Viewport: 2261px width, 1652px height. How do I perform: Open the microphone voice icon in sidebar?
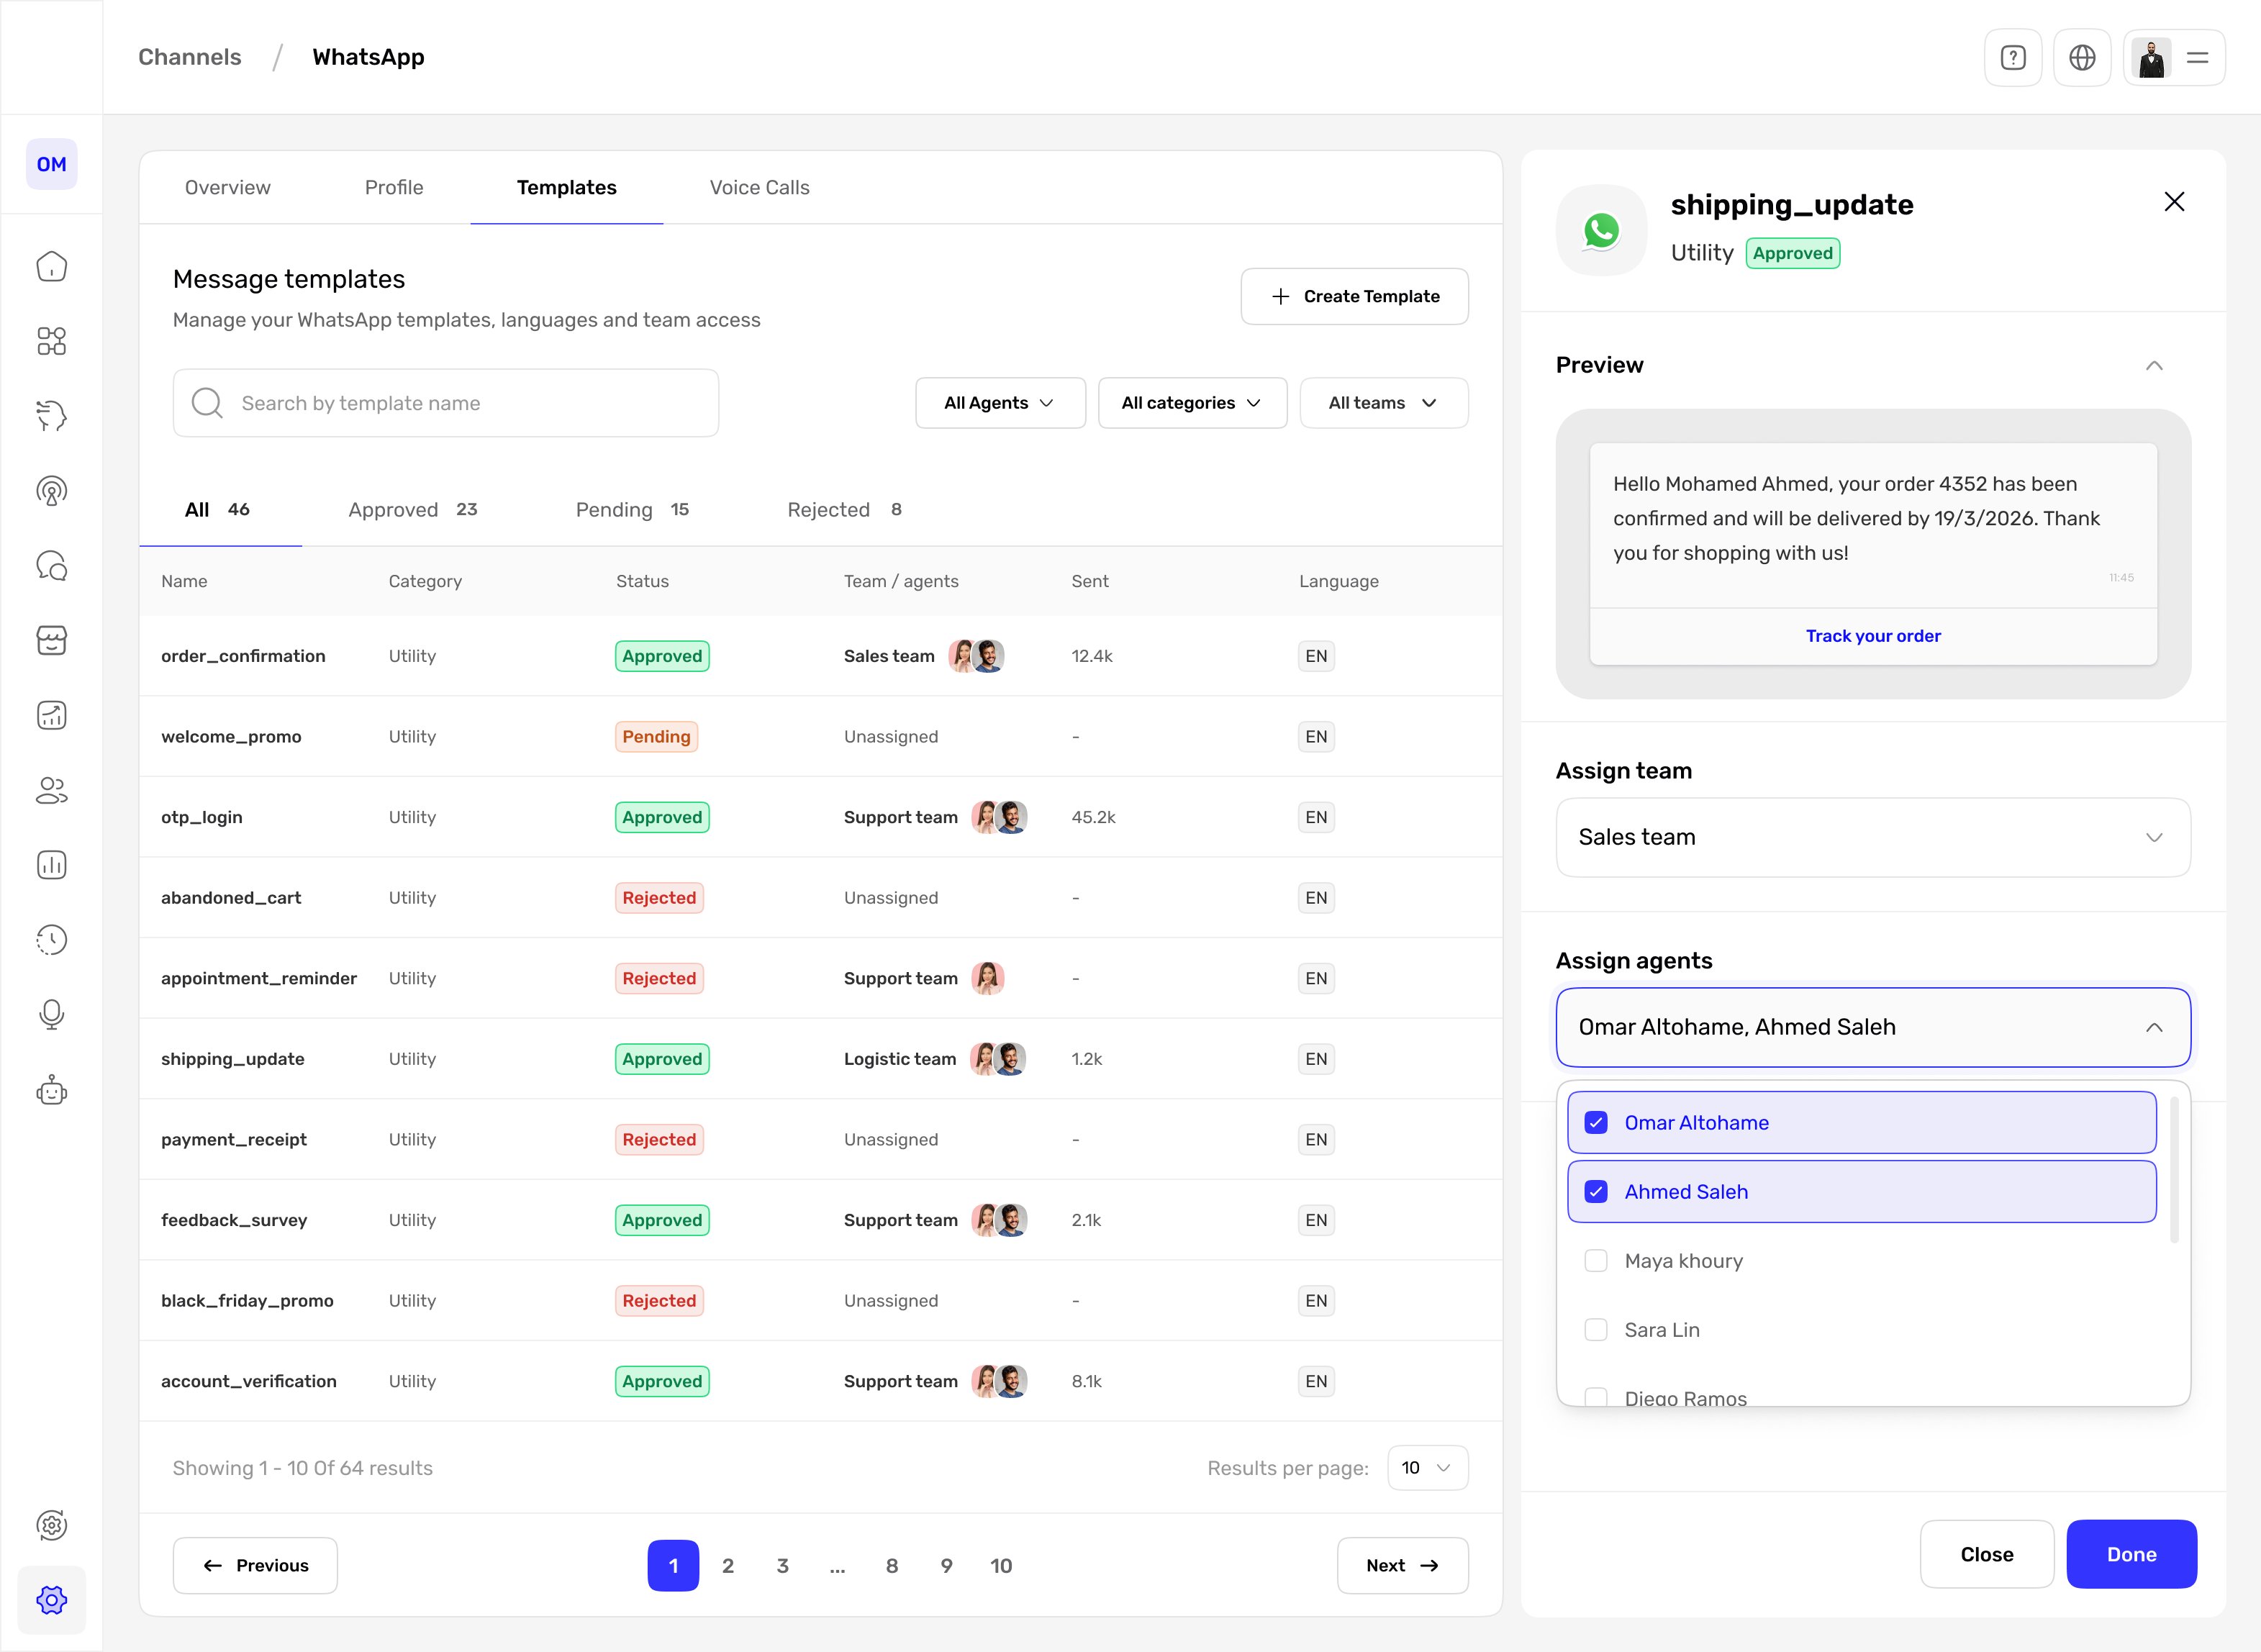tap(51, 1015)
